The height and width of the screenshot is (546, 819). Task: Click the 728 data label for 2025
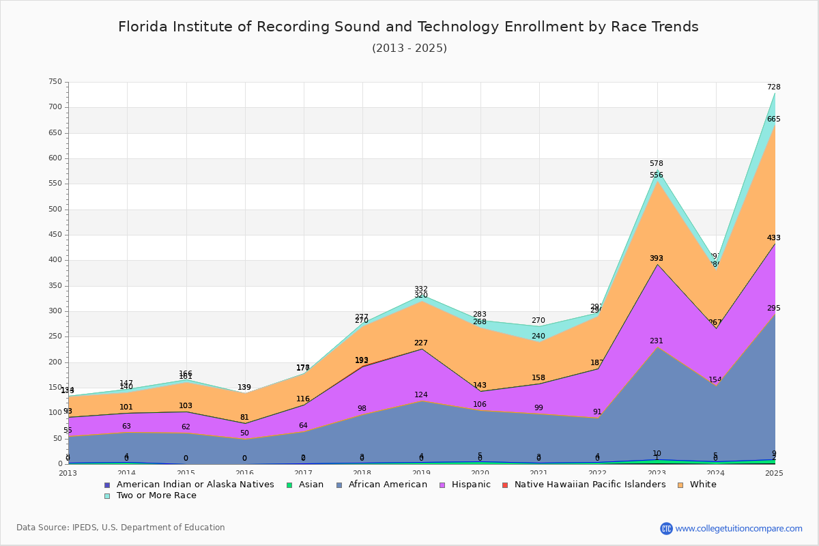tap(773, 87)
